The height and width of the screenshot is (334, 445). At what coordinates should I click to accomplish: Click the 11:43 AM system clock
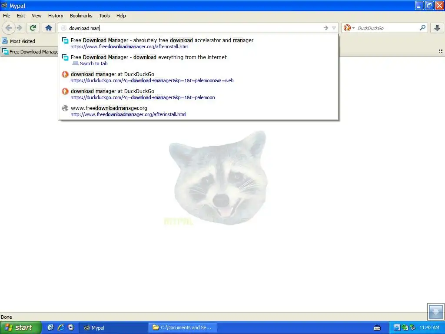pyautogui.click(x=429, y=328)
